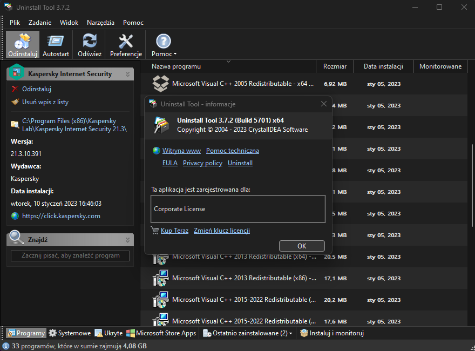The image size is (475, 351).
Task: Open the Widok menu
Action: (x=69, y=23)
